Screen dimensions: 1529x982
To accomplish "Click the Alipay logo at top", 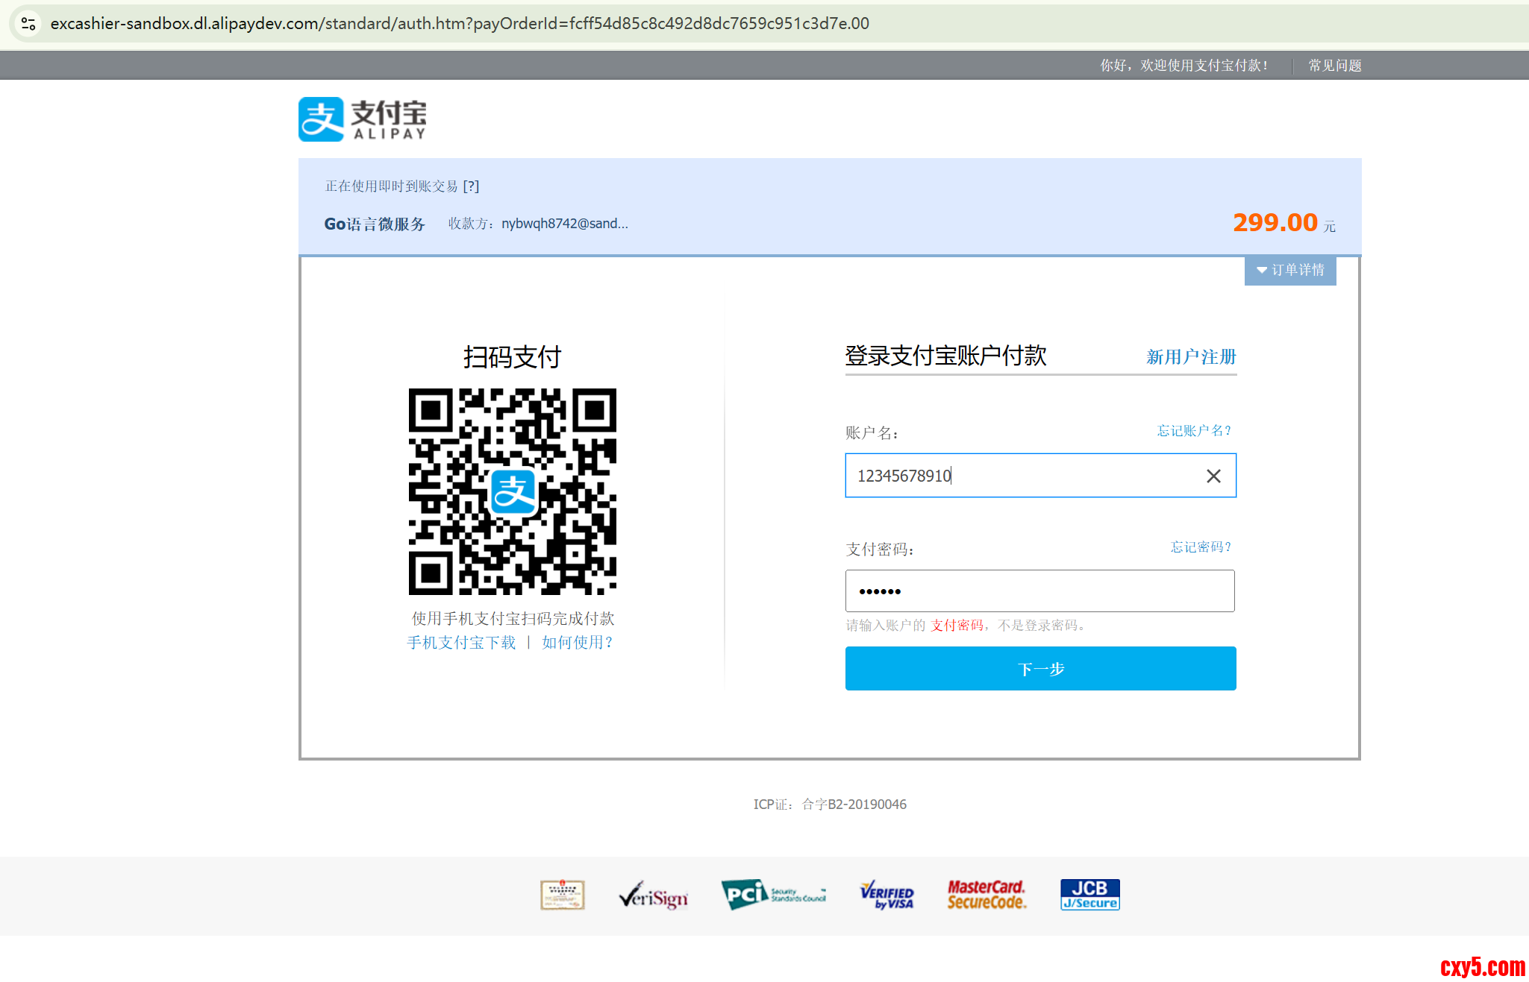I will click(x=363, y=119).
